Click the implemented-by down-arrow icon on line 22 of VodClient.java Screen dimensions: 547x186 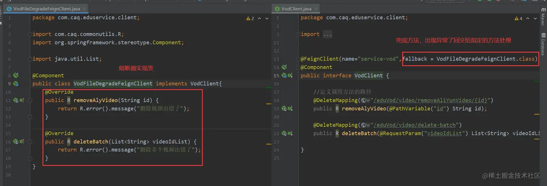pyautogui.click(x=290, y=133)
